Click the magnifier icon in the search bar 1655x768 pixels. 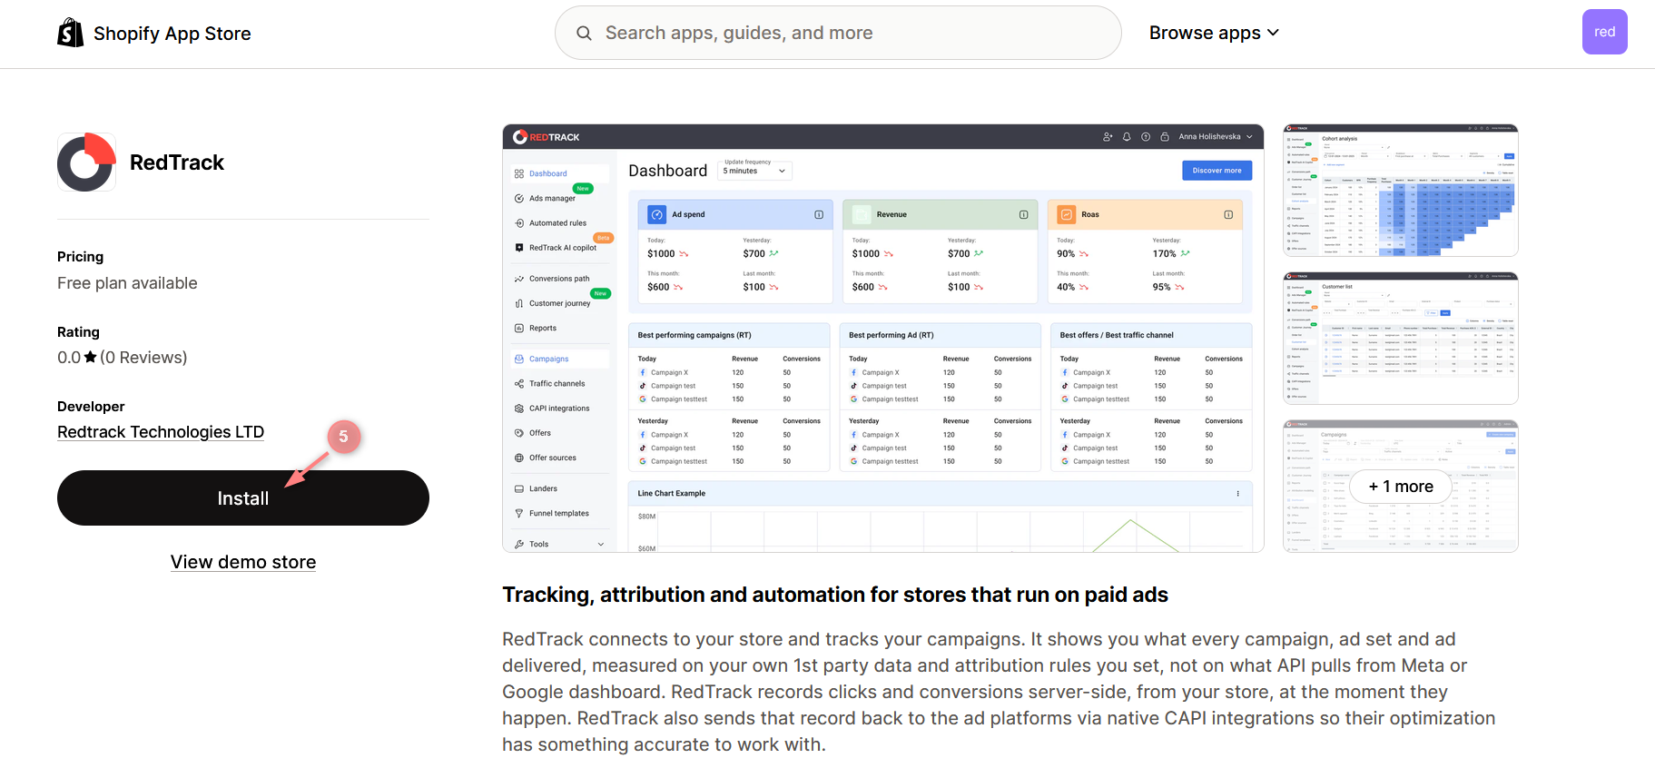point(585,33)
